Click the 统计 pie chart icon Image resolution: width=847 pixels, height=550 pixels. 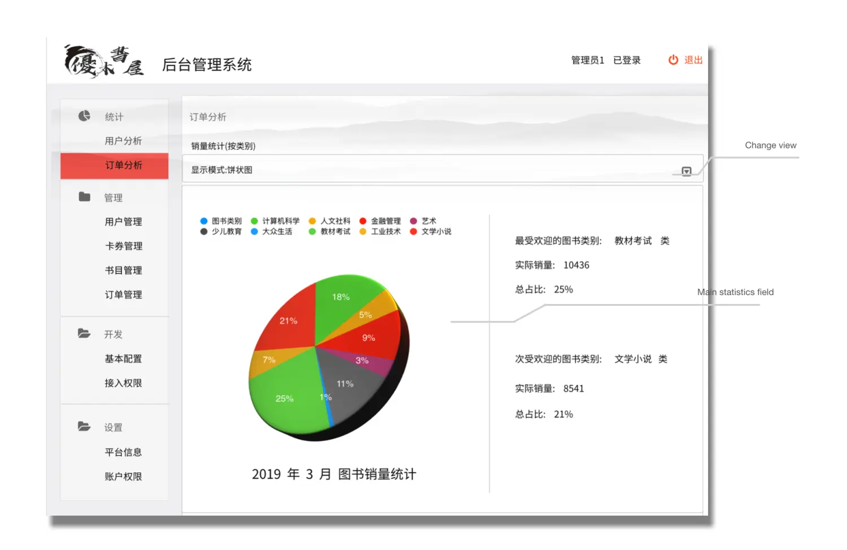click(84, 116)
